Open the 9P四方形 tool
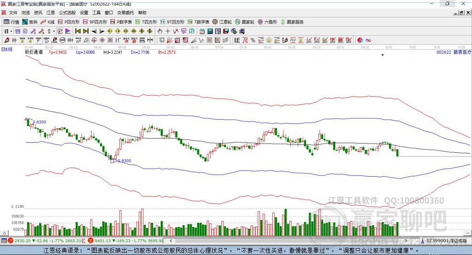The width and height of the screenshot is (472, 255). (x=95, y=22)
